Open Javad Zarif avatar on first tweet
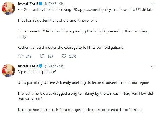 8,8
